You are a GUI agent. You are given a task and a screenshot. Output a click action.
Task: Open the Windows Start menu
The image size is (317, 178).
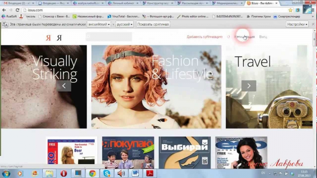[6, 174]
